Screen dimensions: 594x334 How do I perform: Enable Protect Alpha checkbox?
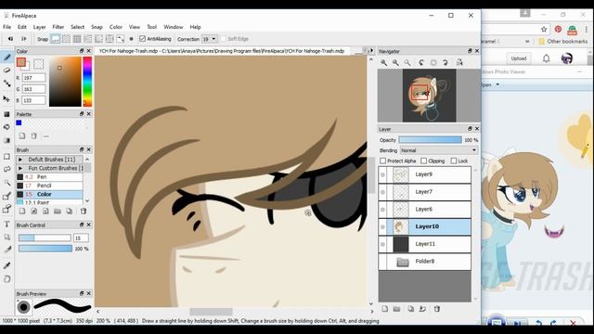(383, 161)
